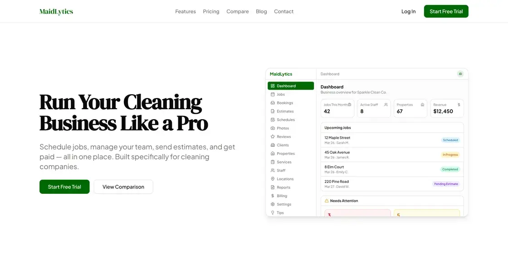The width and height of the screenshot is (508, 260).
Task: Click the Pending Estimate status badge
Action: coord(446,184)
